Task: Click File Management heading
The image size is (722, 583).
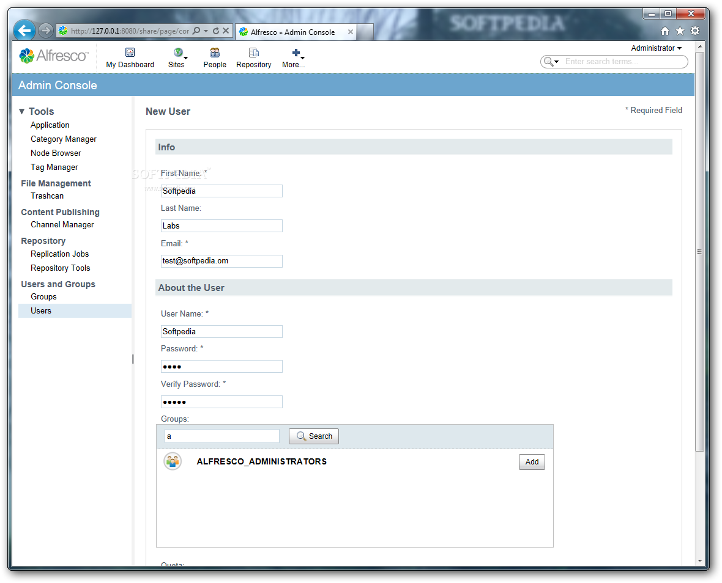Action: coord(56,183)
